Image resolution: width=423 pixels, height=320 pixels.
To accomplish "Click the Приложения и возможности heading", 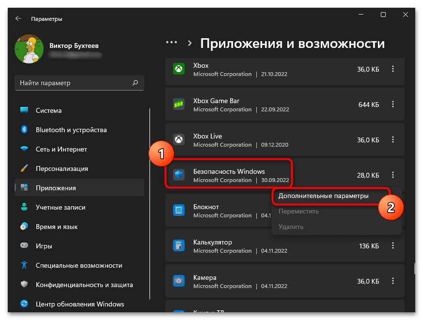I will (x=293, y=44).
